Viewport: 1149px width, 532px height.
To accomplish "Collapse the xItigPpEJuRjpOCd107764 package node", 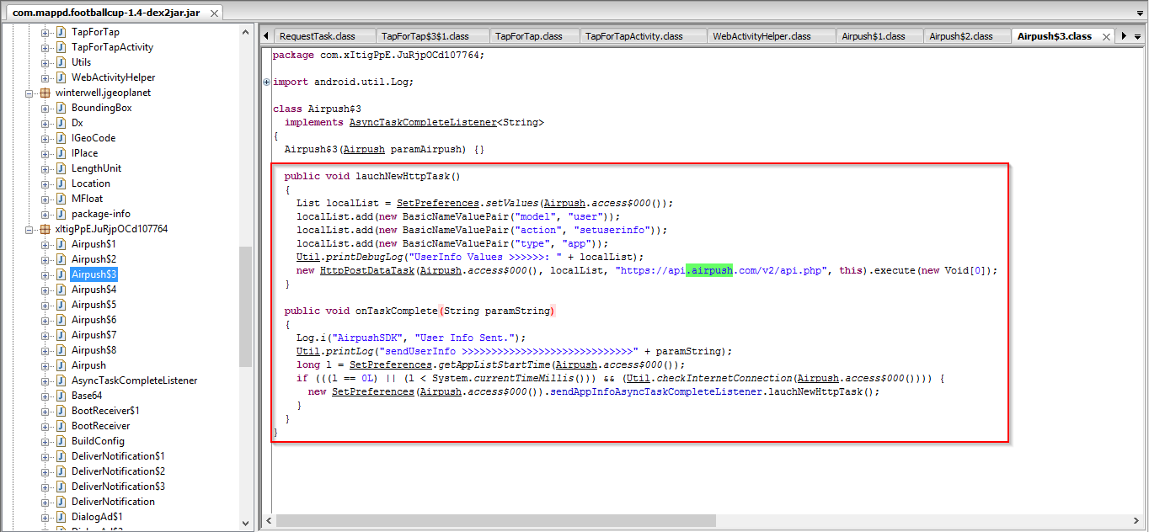I will point(30,229).
